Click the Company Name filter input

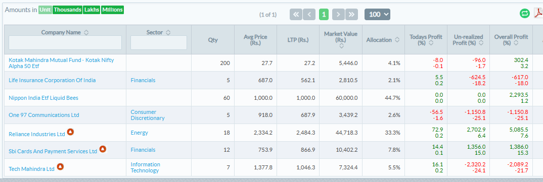(65, 42)
